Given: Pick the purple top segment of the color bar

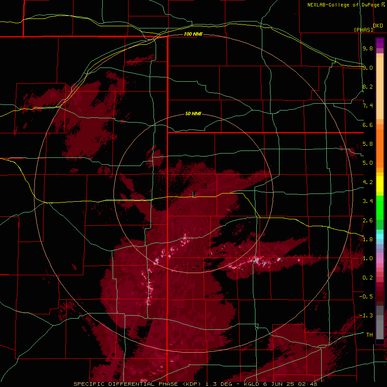Looking at the screenshot, I should [x=380, y=43].
